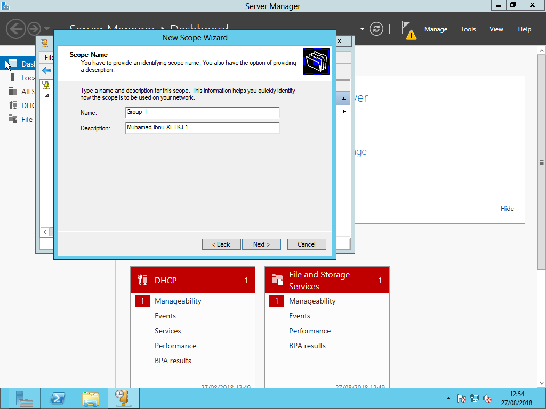Image resolution: width=546 pixels, height=409 pixels.
Task: Open File and Storage BPA results row
Action: [x=308, y=346]
